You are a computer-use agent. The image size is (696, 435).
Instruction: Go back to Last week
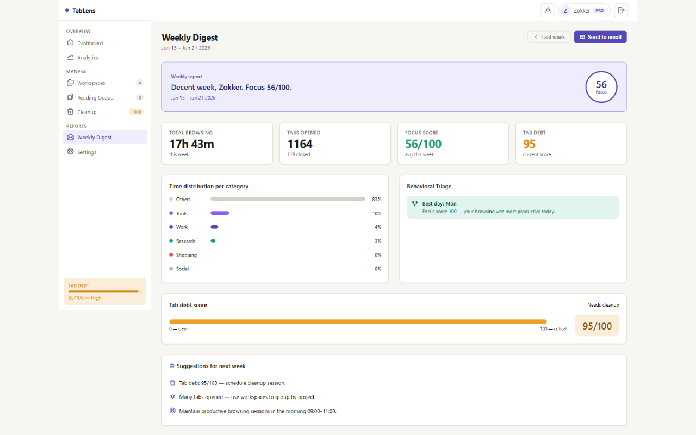(x=549, y=37)
